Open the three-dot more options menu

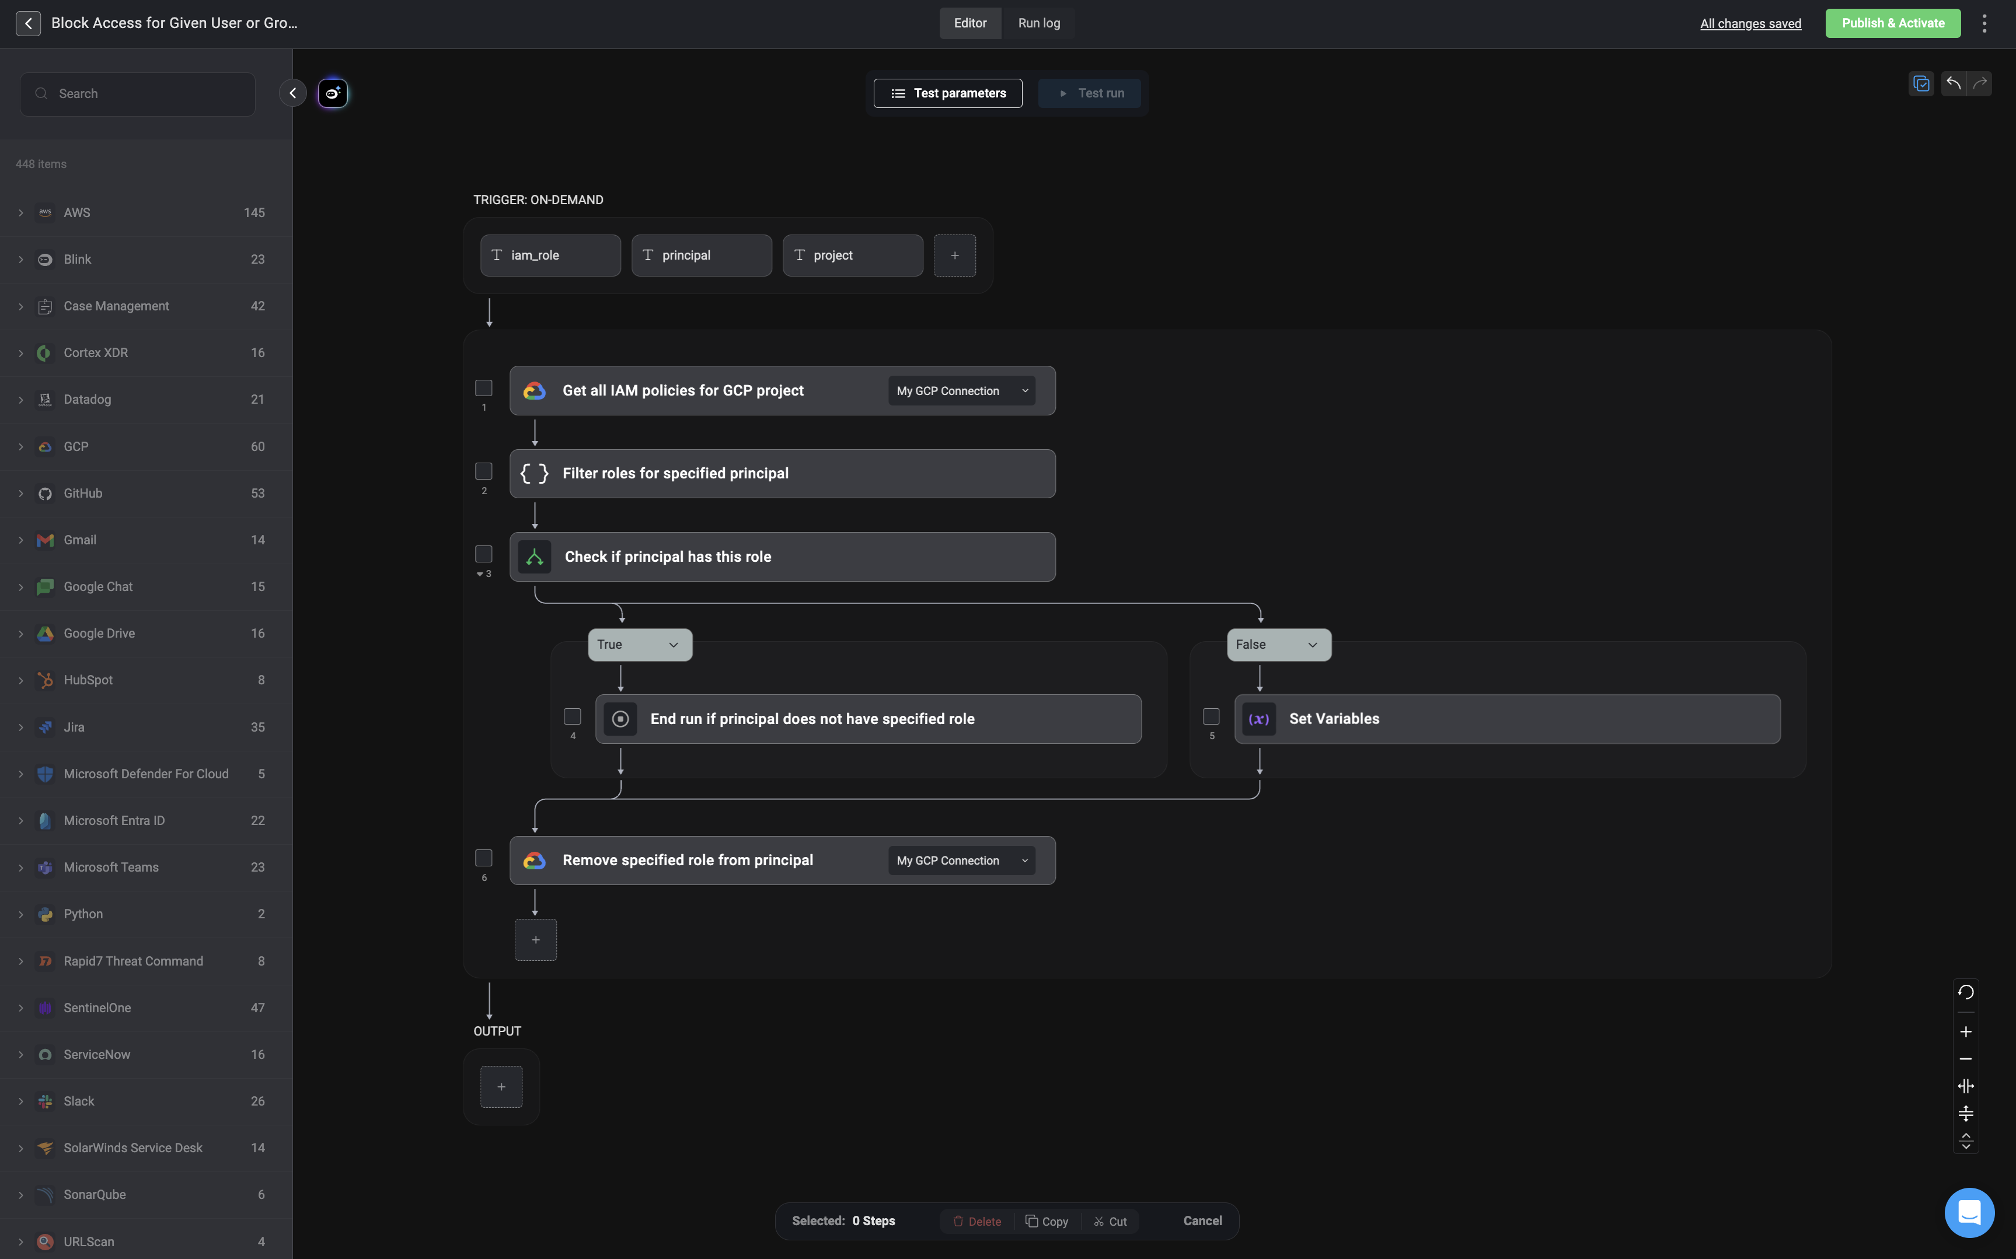click(1984, 23)
